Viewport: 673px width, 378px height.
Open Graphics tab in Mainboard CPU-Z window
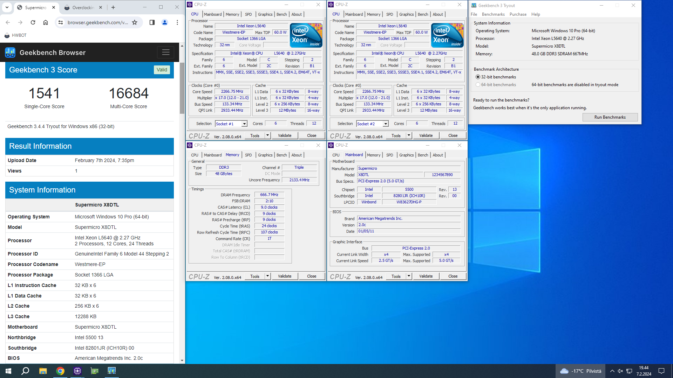pyautogui.click(x=406, y=155)
